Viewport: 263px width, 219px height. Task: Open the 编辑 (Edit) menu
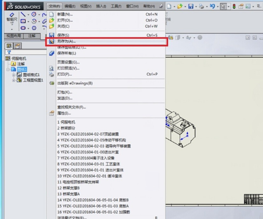coord(69,7)
